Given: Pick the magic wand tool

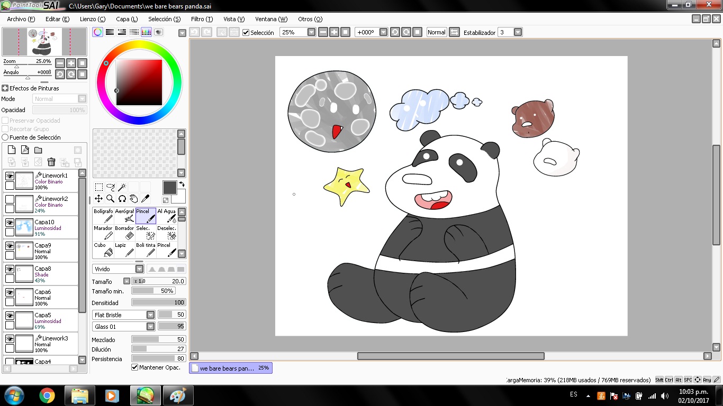Looking at the screenshot, I should click(x=122, y=187).
